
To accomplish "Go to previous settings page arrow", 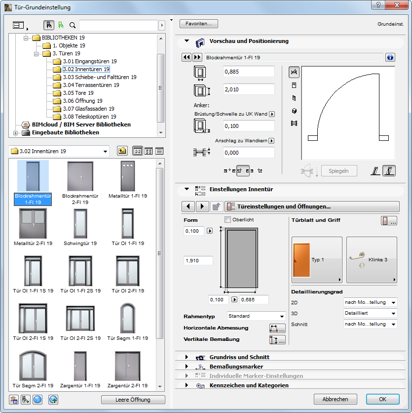I will pyautogui.click(x=188, y=206).
